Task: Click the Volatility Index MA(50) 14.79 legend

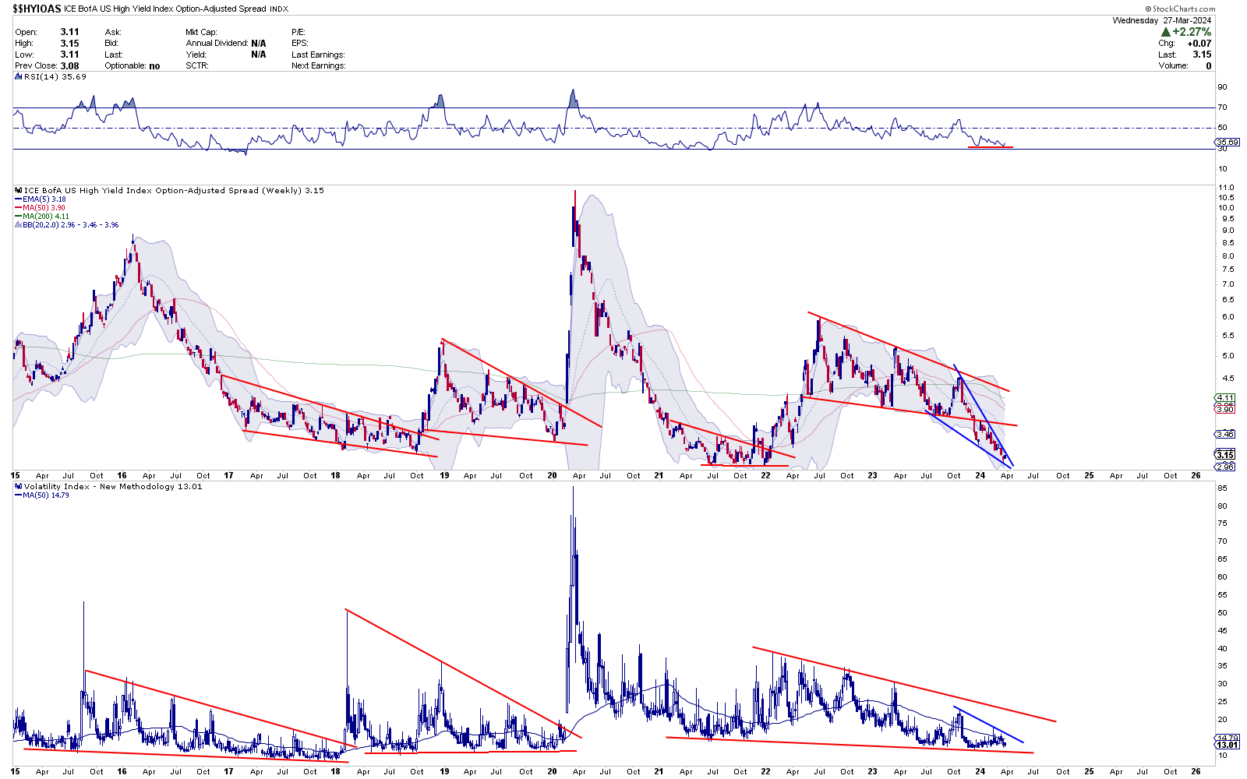Action: click(x=45, y=495)
